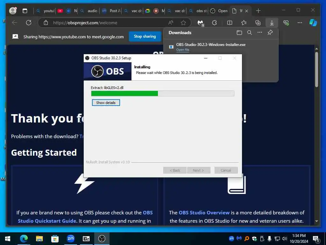
Task: Add page to favorites with star icon
Action: (183, 23)
